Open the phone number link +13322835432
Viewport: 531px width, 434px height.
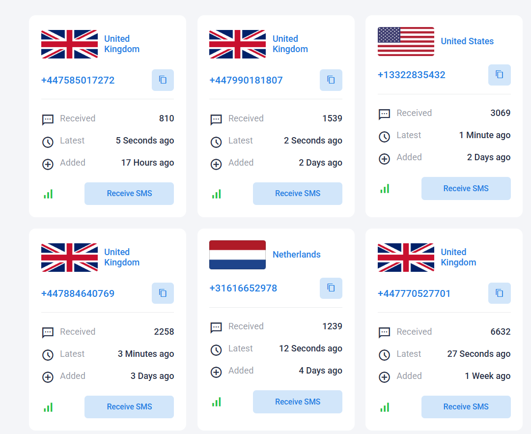[x=412, y=75]
